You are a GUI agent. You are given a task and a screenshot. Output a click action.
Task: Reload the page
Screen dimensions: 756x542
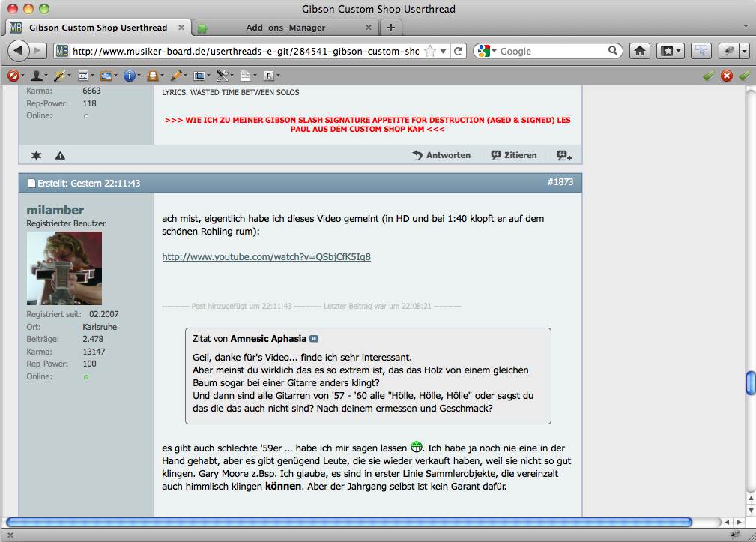459,51
